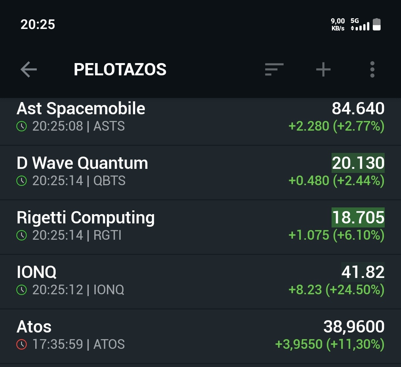Tap the highlighted 20.130 price
The width and height of the screenshot is (401, 367).
pos(358,163)
